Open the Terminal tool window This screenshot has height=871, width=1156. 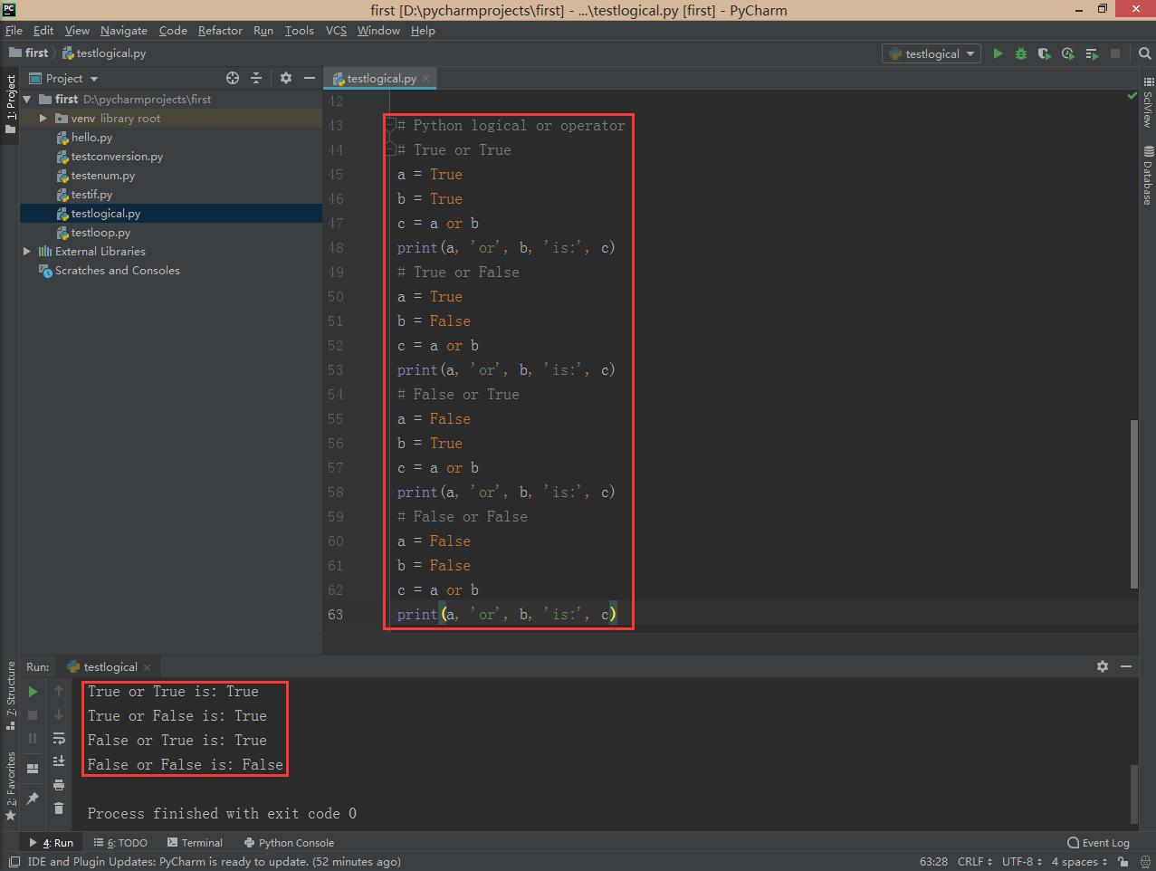[194, 843]
